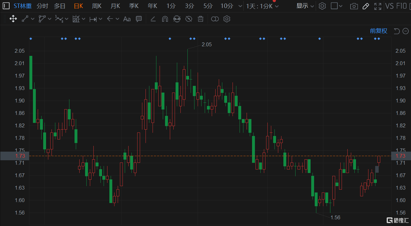Switch to the 年K tab
Viewport: 411px width, 226px height.
(152, 6)
